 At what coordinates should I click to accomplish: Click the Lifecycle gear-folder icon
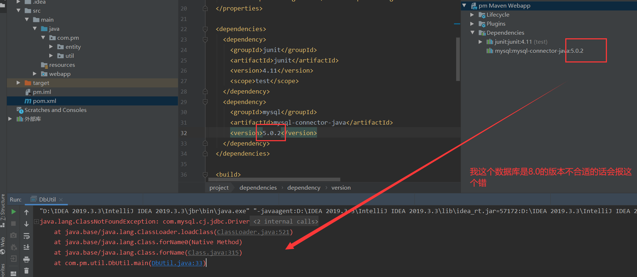tap(482, 15)
